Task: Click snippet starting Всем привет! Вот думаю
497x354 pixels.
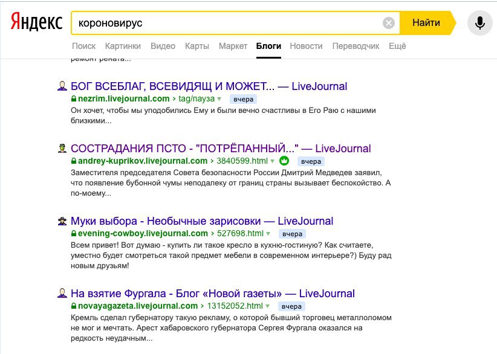Action: tap(231, 255)
